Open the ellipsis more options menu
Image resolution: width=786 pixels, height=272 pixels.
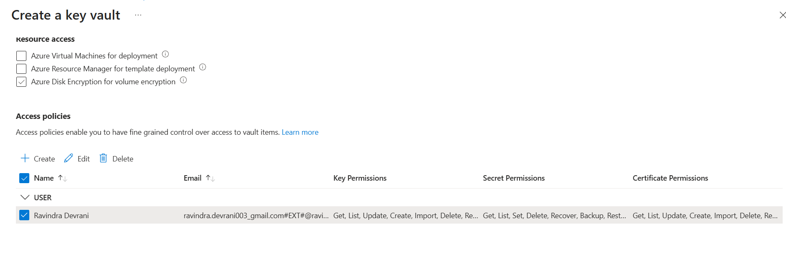tap(138, 15)
